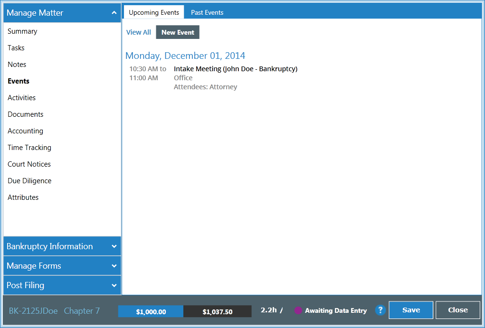Open the Accounting section
This screenshot has width=485, height=328.
(x=25, y=131)
